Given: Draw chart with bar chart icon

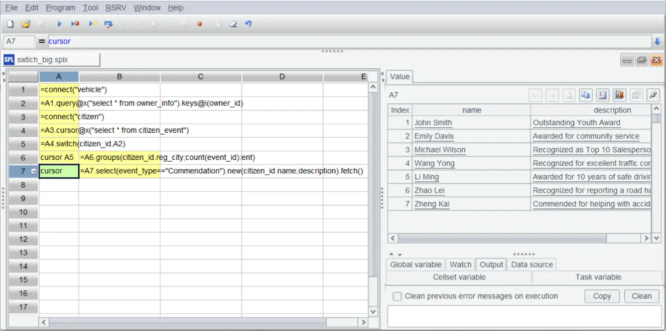Looking at the screenshot, I should (619, 95).
